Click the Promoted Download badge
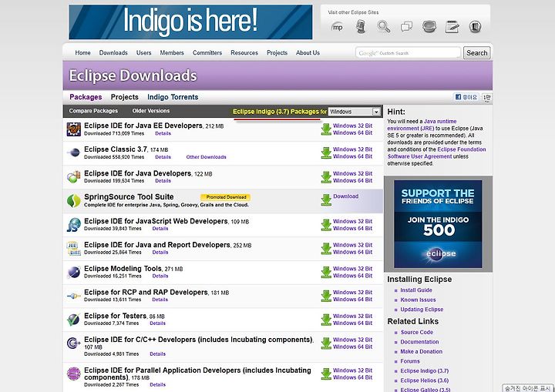 (226, 197)
